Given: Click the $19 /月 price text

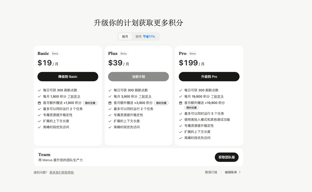Looking at the screenshot, I should 48,63.
